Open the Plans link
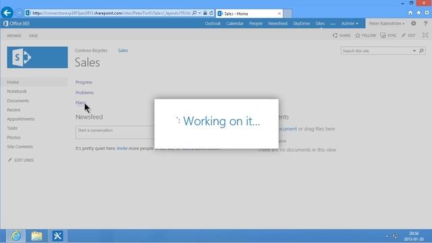 [80, 103]
